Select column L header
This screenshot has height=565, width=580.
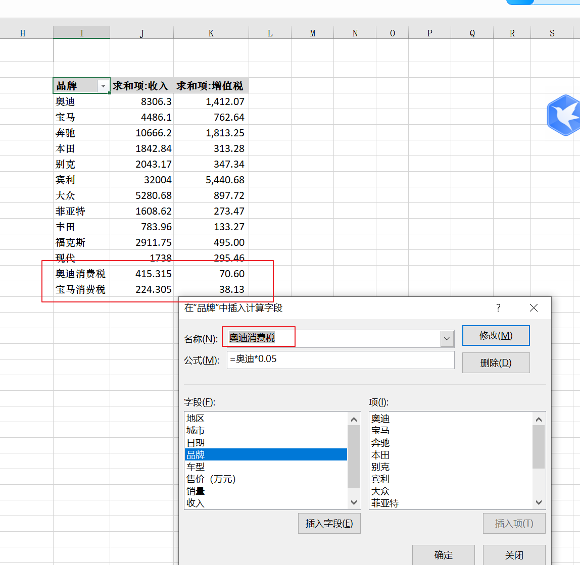[x=270, y=32]
